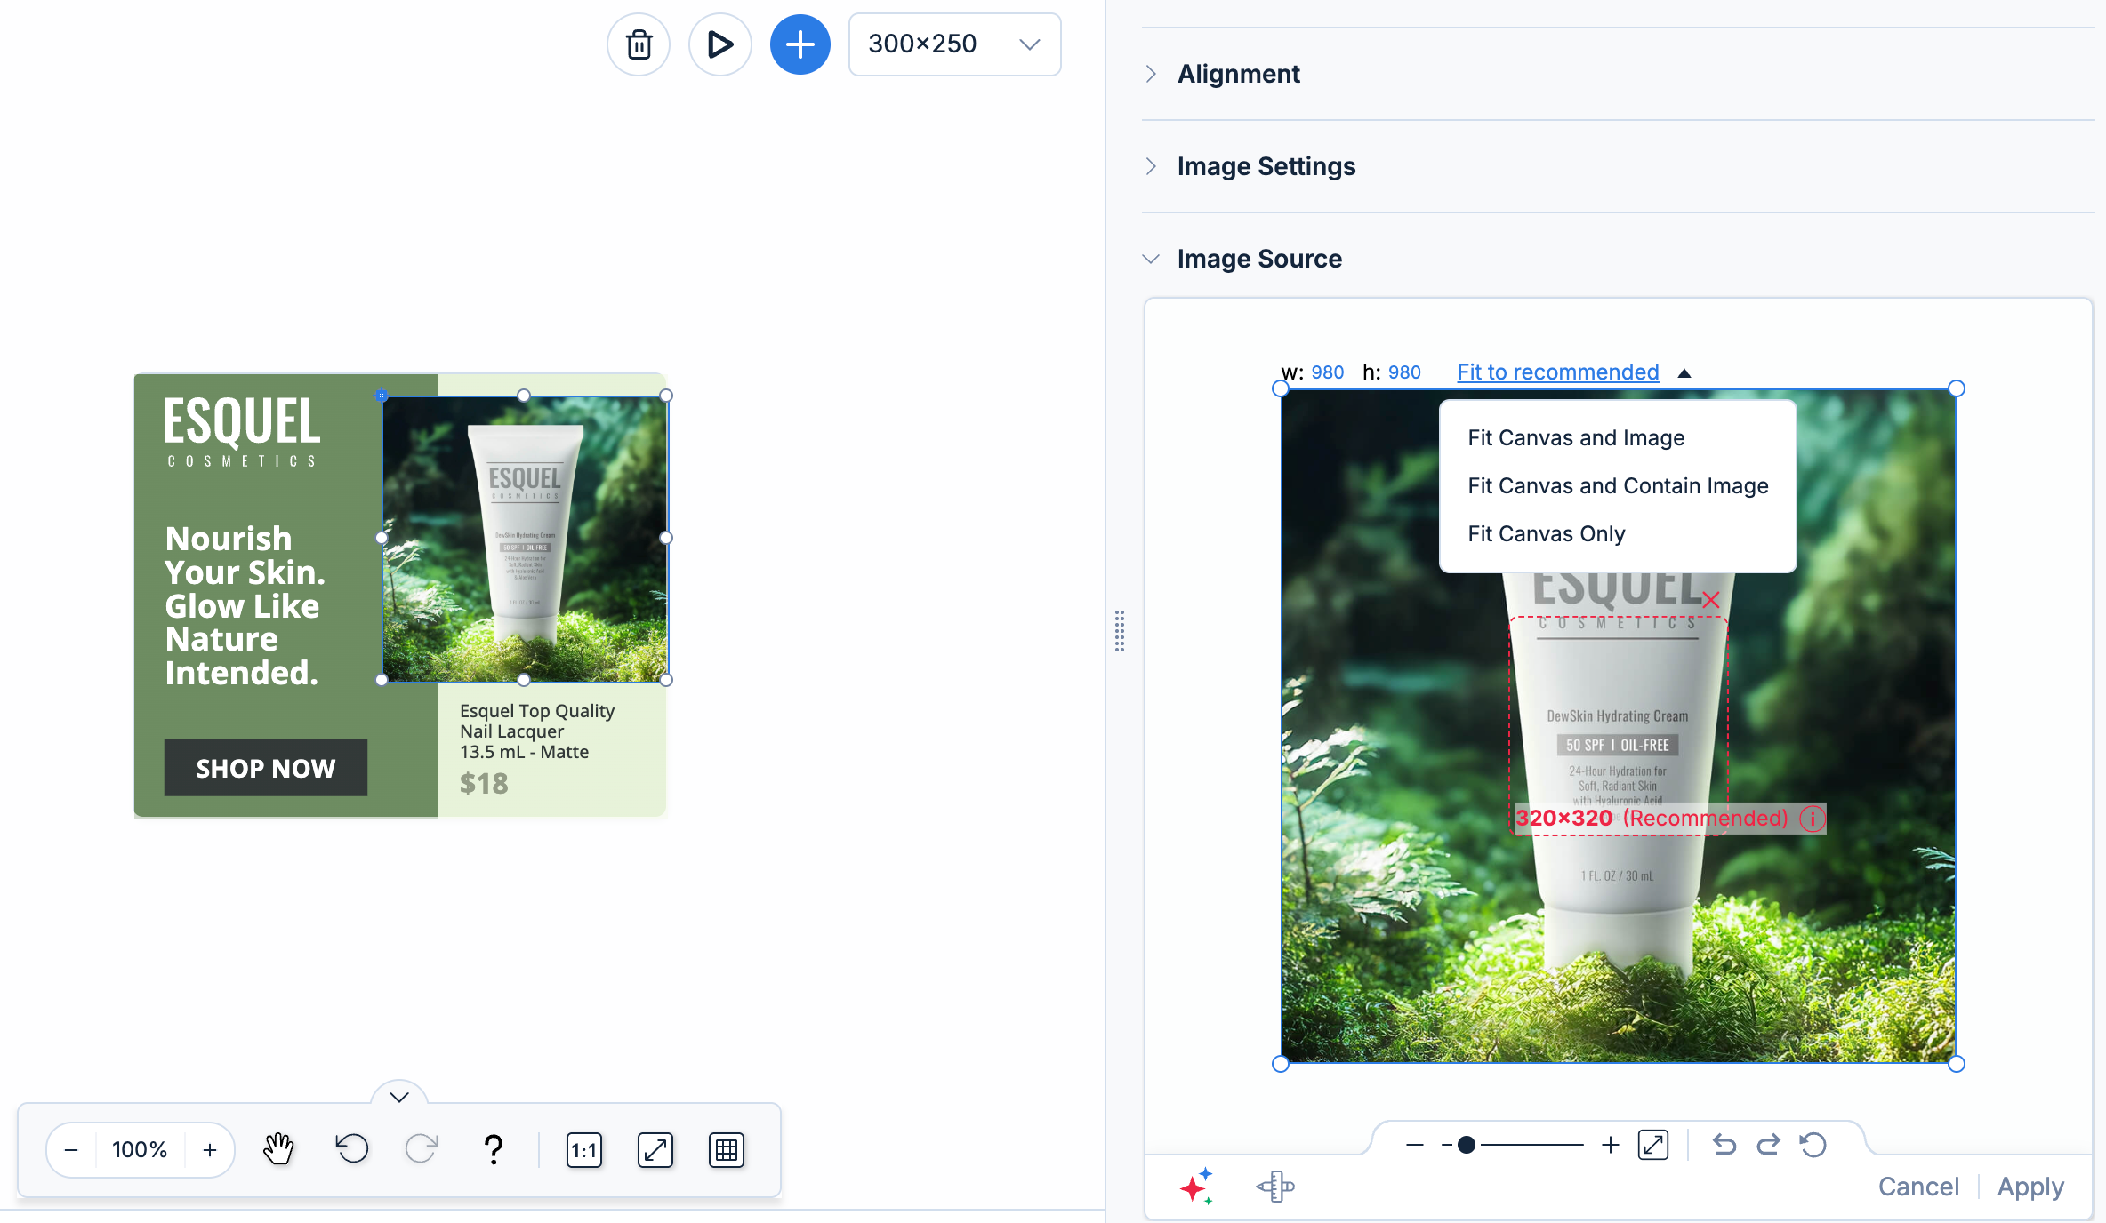This screenshot has height=1223, width=2106.
Task: Select Fit Canvas and Image
Action: point(1576,438)
